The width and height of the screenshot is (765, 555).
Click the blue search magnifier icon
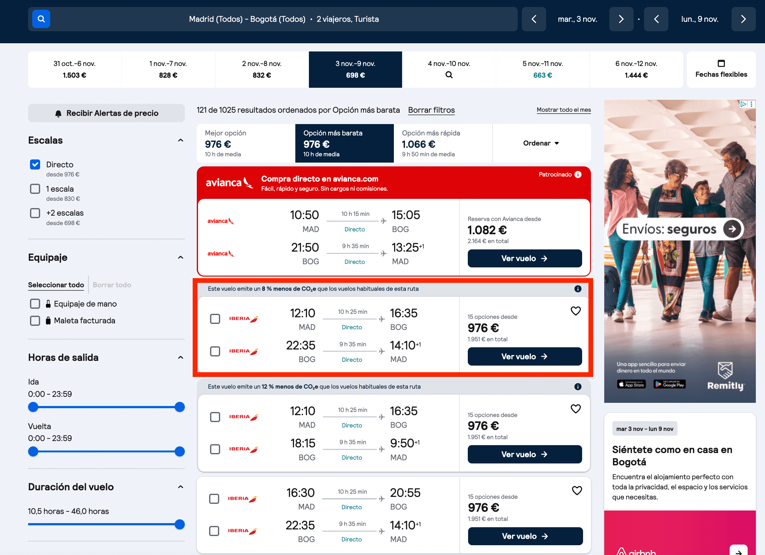click(41, 19)
